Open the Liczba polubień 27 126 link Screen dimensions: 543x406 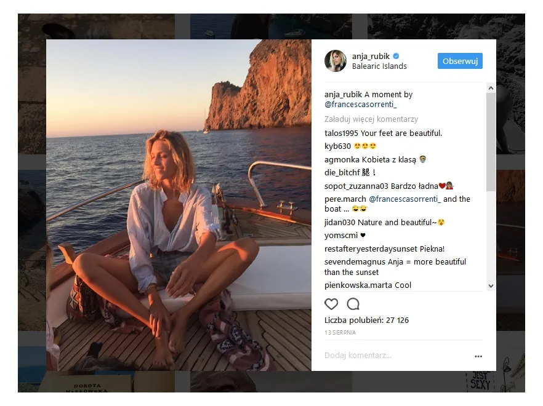point(366,320)
